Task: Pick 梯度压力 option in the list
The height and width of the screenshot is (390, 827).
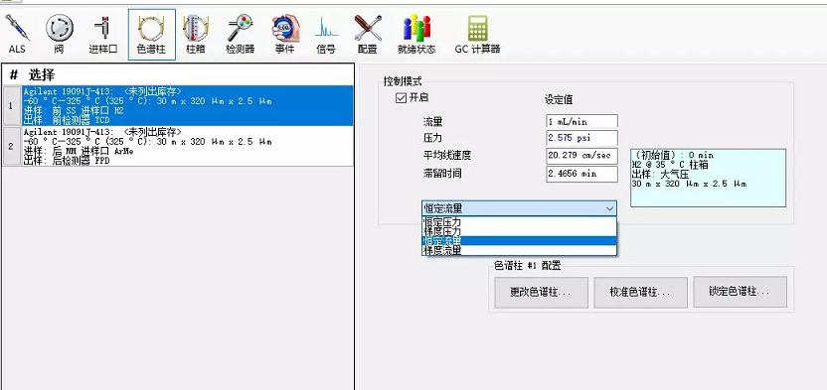Action: (519, 231)
